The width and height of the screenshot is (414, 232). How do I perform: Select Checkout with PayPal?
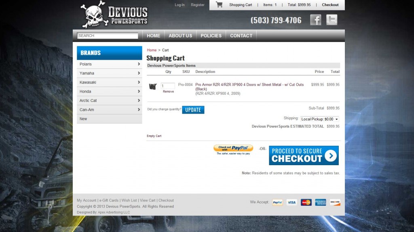coord(233,149)
